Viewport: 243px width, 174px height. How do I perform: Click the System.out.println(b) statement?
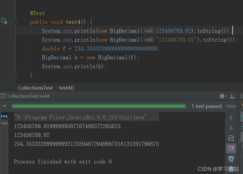tap(74, 66)
